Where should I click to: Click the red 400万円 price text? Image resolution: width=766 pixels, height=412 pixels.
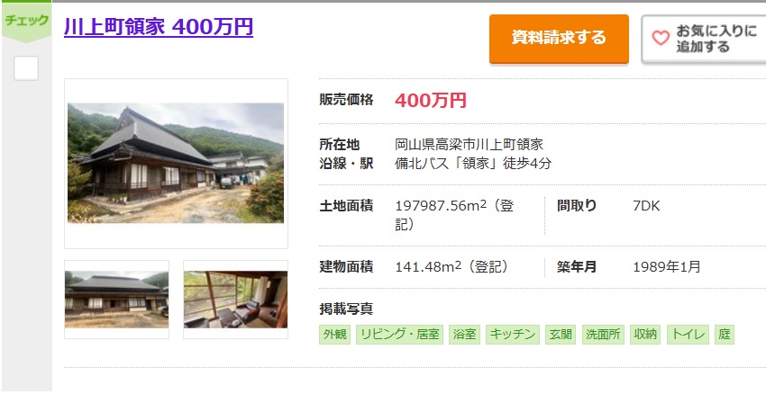(431, 101)
